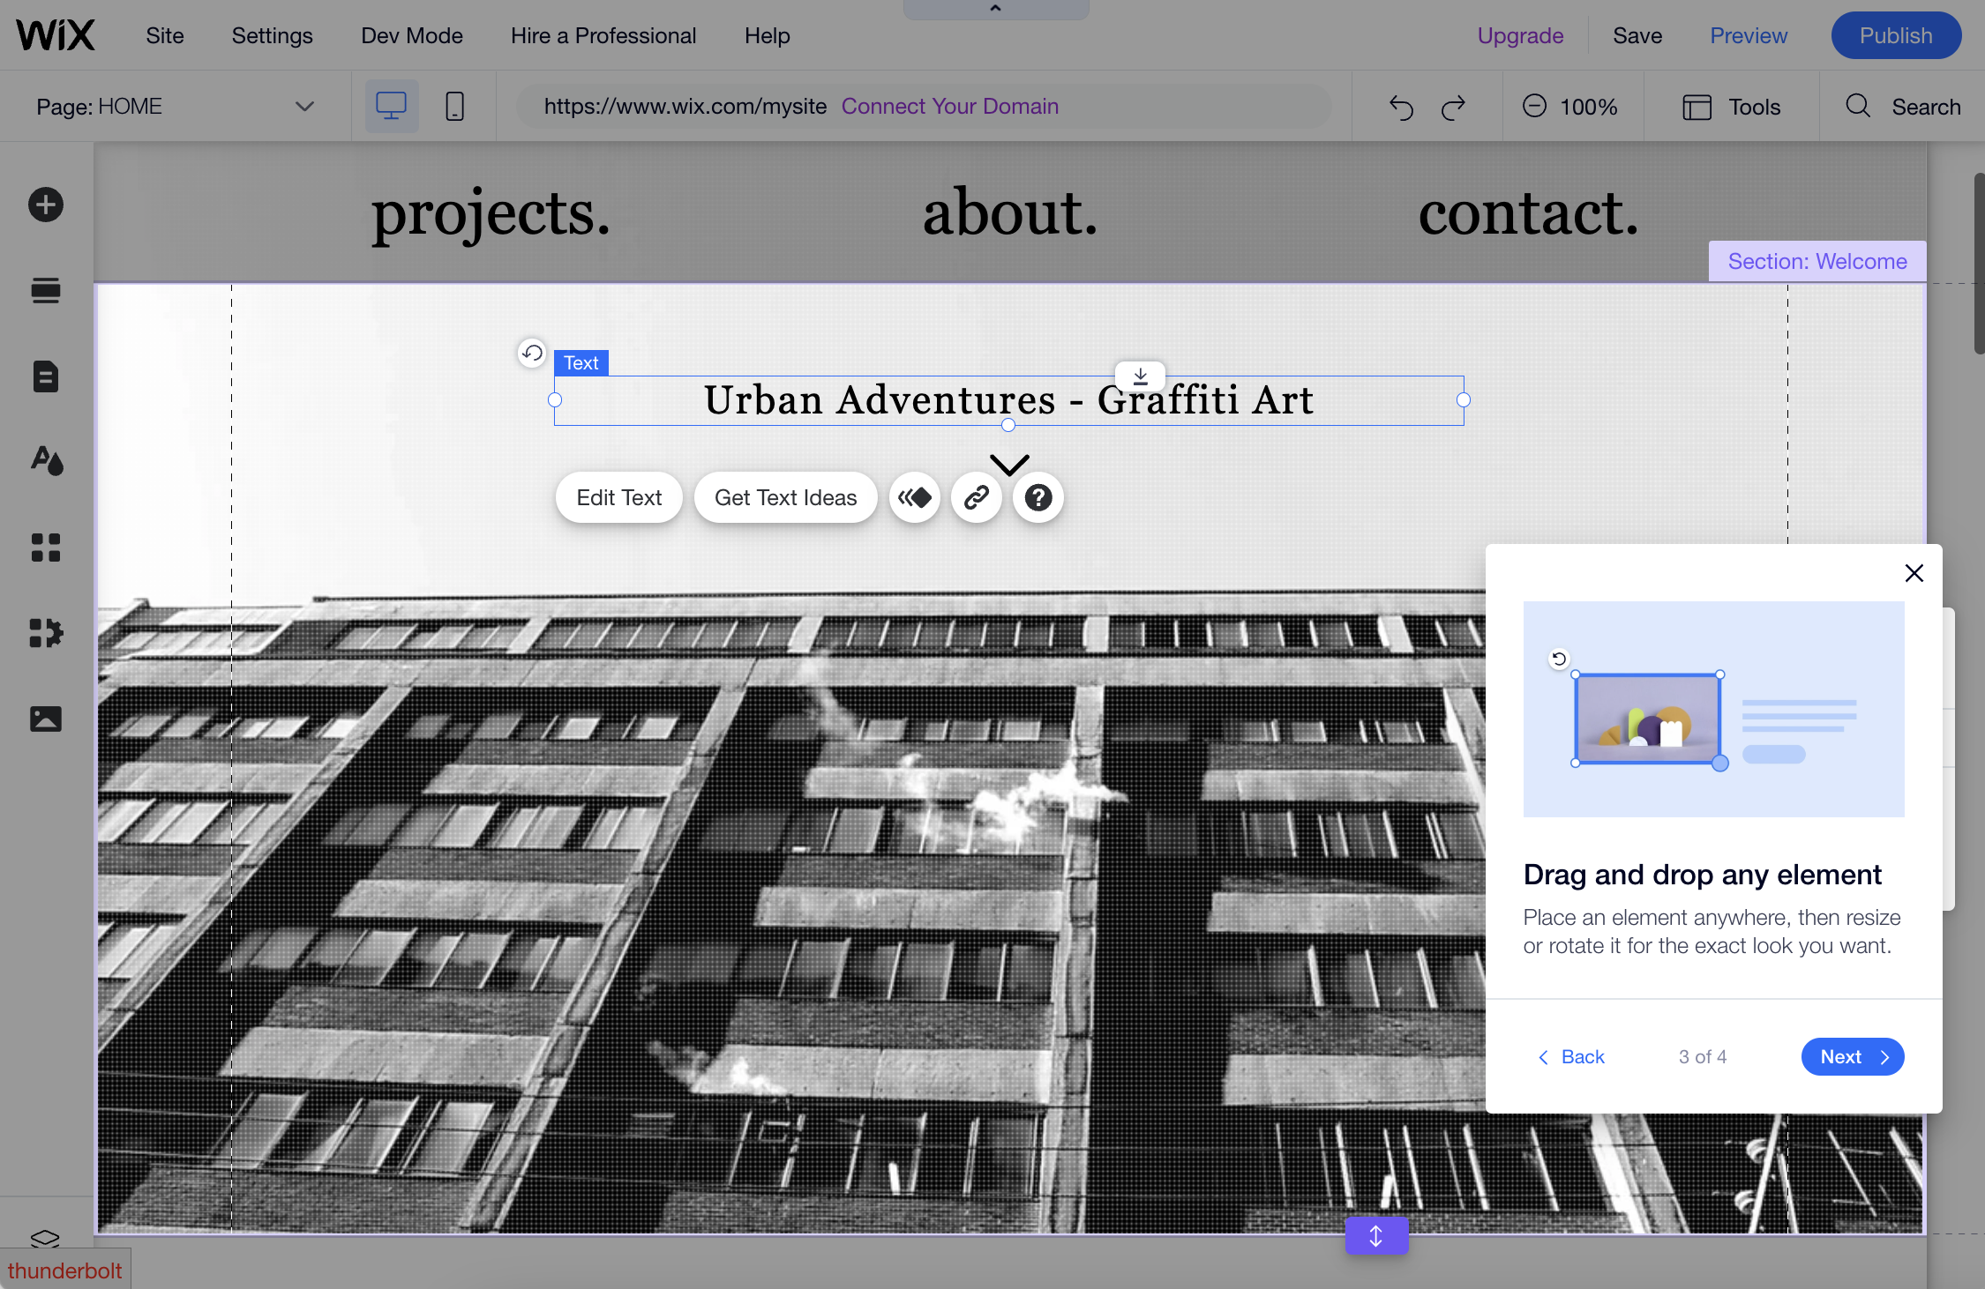The width and height of the screenshot is (1985, 1289).
Task: Open the Pages & Menu sidebar icon
Action: point(46,376)
